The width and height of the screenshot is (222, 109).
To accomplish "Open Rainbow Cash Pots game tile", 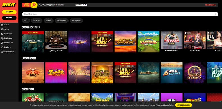I will (x=149, y=42).
